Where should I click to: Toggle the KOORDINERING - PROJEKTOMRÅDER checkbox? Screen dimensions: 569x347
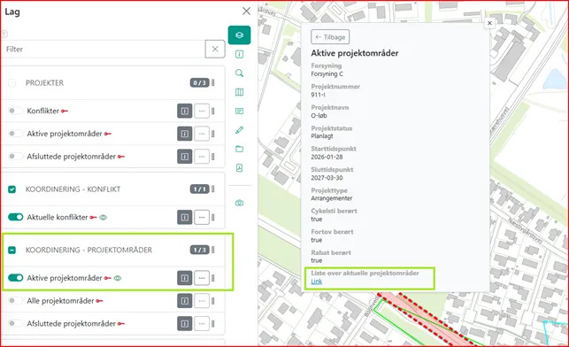(x=12, y=250)
